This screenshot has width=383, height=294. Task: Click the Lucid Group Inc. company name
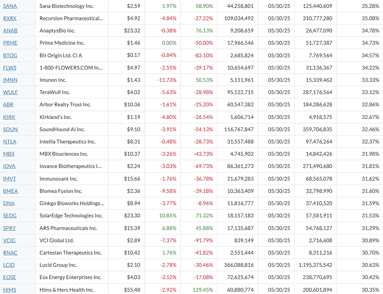[x=58, y=265]
